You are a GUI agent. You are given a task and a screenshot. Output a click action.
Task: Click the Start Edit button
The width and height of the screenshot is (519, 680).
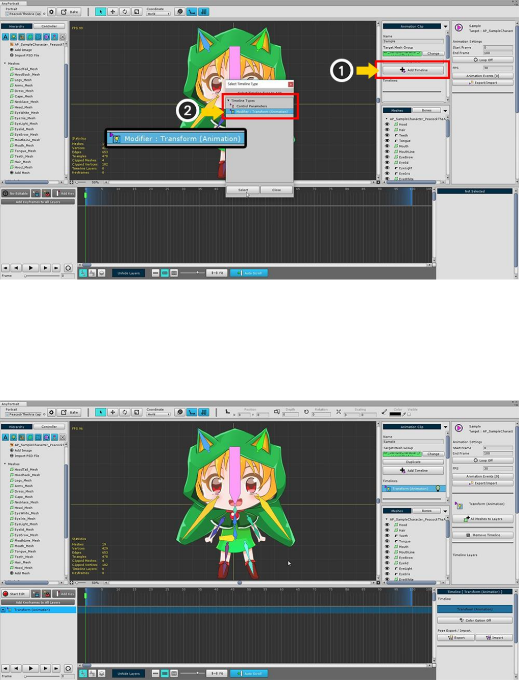click(x=15, y=594)
